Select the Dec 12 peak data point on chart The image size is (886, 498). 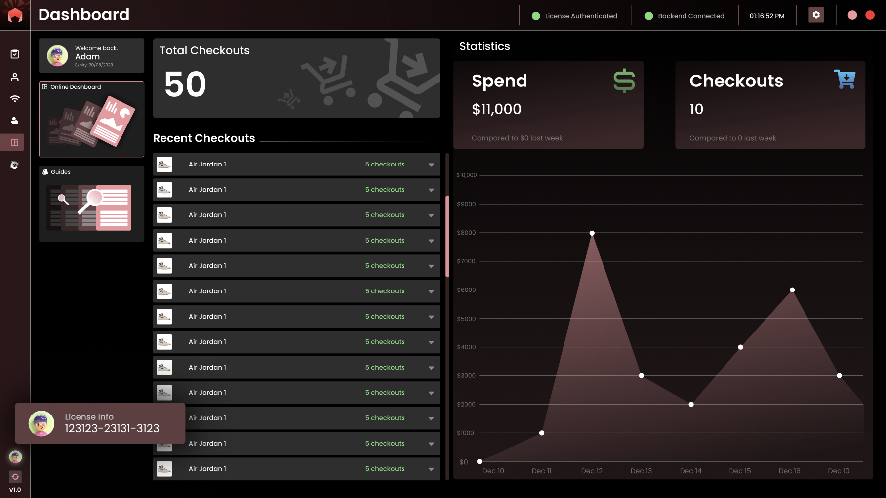(592, 233)
